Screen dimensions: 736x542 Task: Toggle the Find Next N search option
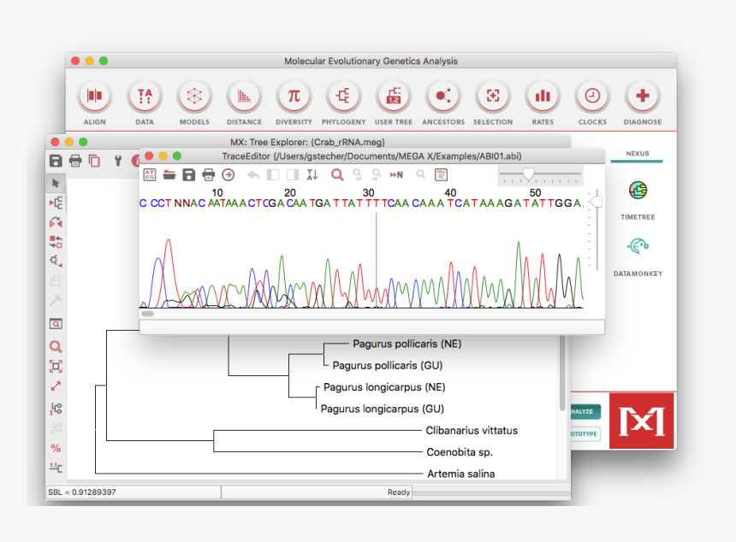coord(394,174)
